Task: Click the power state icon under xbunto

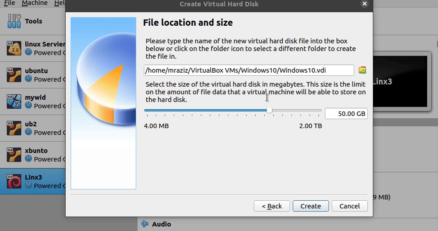Action: [x=28, y=158]
